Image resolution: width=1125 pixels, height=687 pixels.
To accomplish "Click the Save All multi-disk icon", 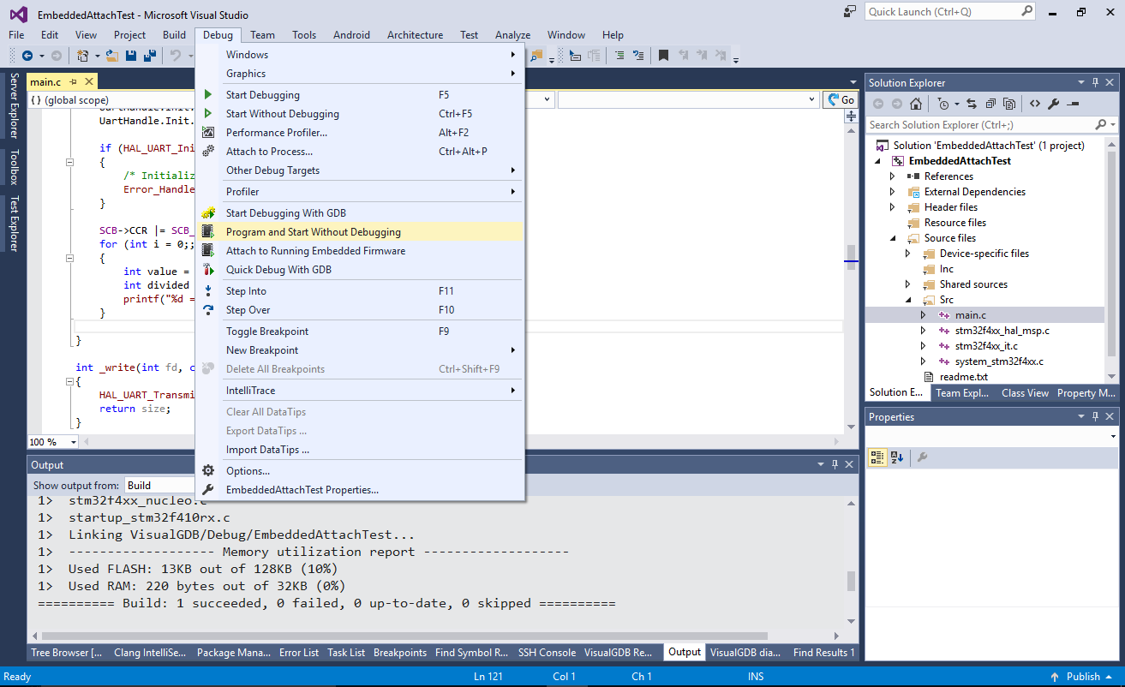I will click(150, 56).
